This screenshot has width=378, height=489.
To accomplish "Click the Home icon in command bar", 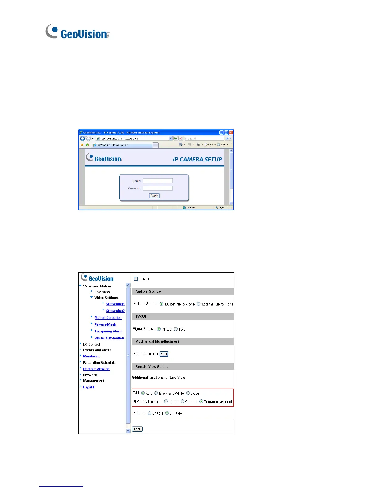I will click(181, 144).
